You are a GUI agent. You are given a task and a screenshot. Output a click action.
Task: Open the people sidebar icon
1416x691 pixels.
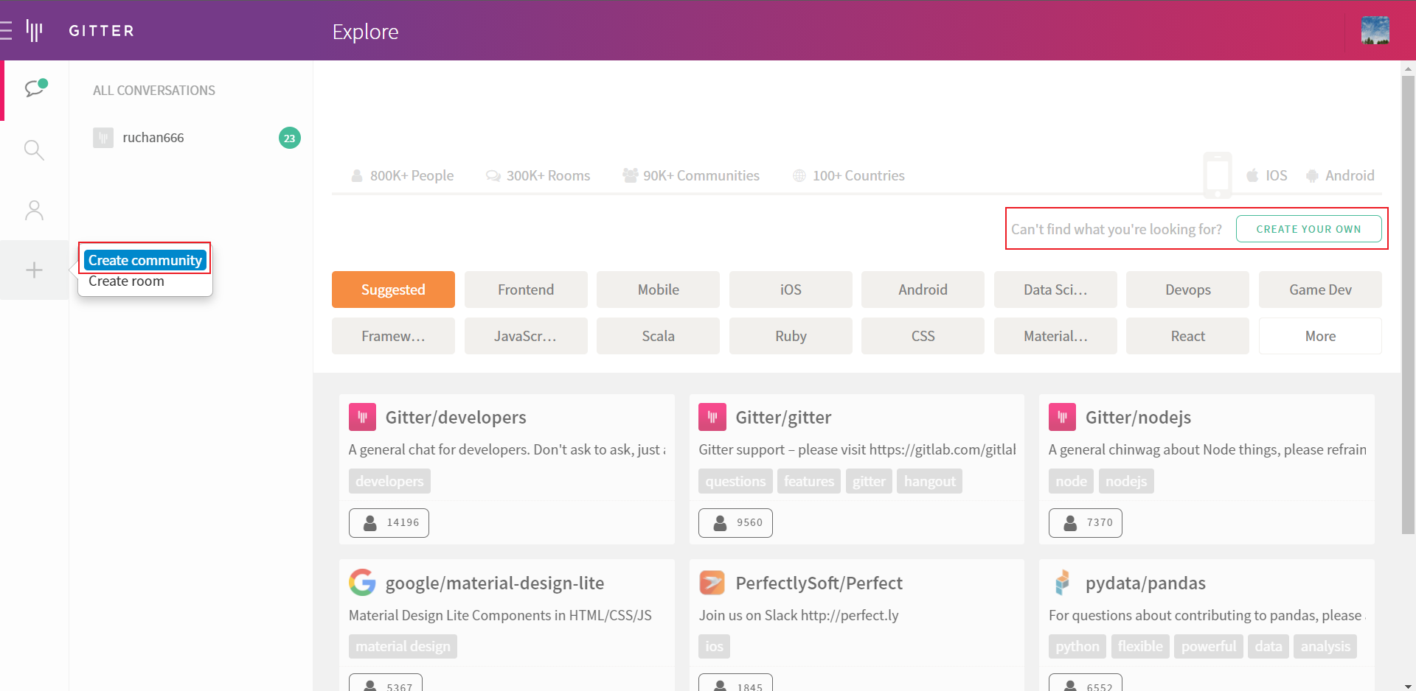34,211
